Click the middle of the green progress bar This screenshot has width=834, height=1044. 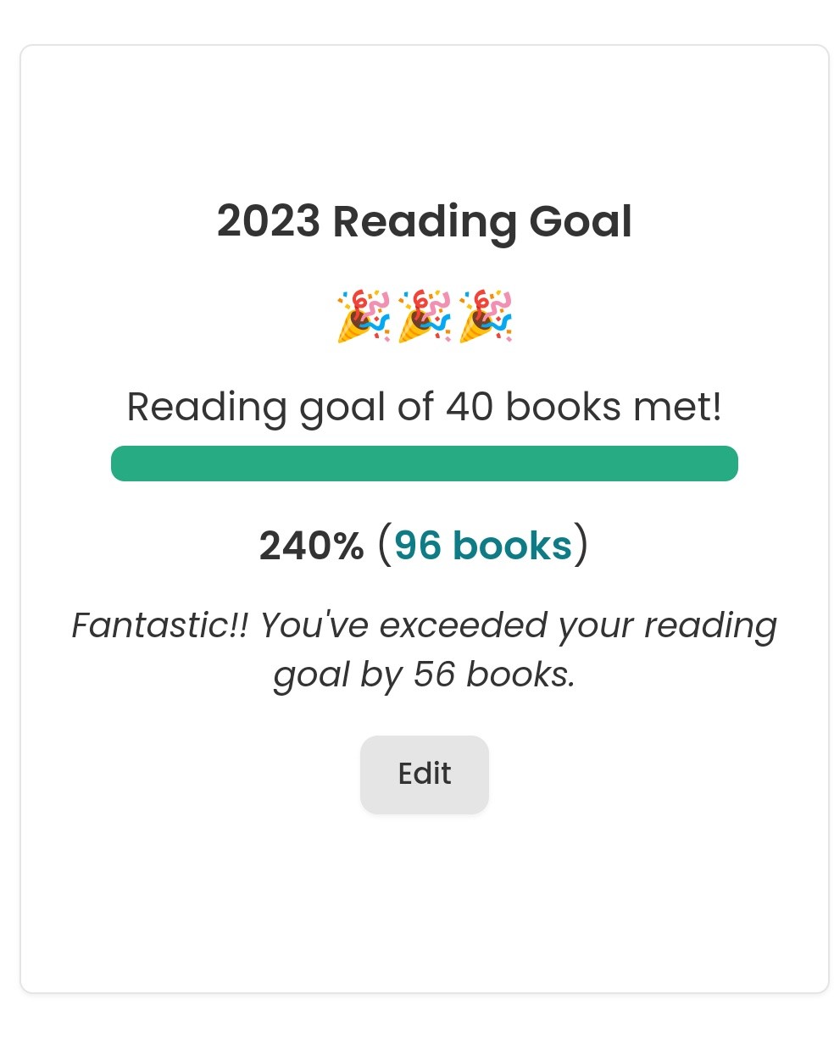[424, 464]
